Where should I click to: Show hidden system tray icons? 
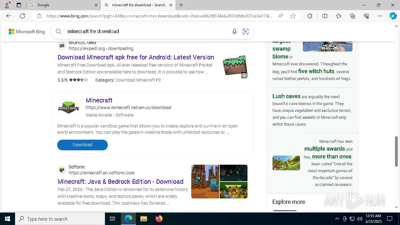337,219
